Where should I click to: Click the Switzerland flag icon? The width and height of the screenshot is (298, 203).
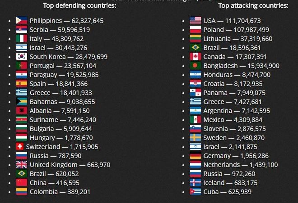[x=20, y=147]
